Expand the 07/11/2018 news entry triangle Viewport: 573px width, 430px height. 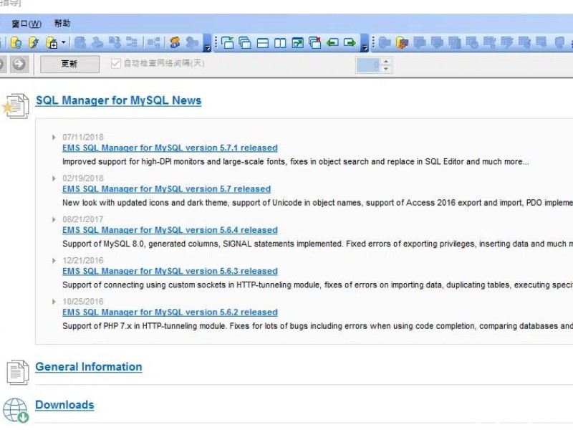point(54,137)
